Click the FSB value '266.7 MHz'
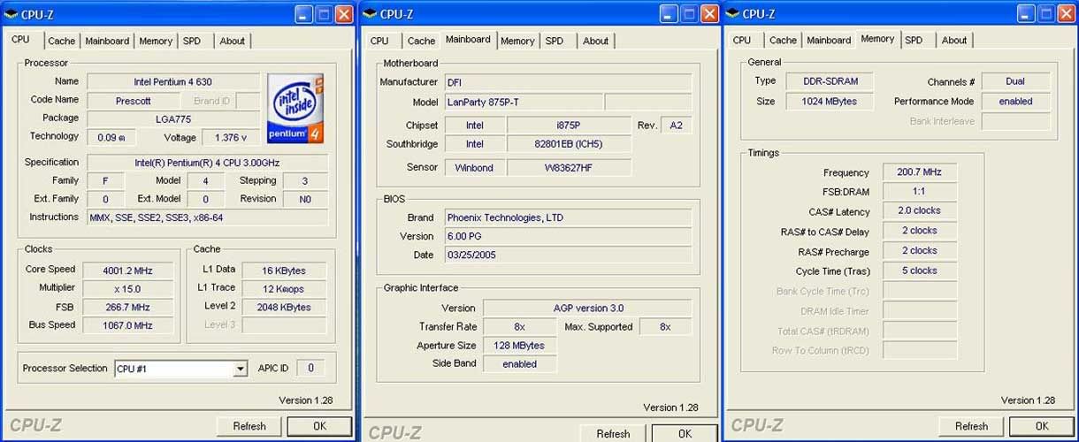The width and height of the screenshot is (1079, 442). click(x=128, y=307)
